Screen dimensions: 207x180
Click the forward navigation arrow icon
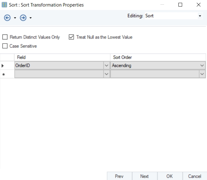point(23,18)
